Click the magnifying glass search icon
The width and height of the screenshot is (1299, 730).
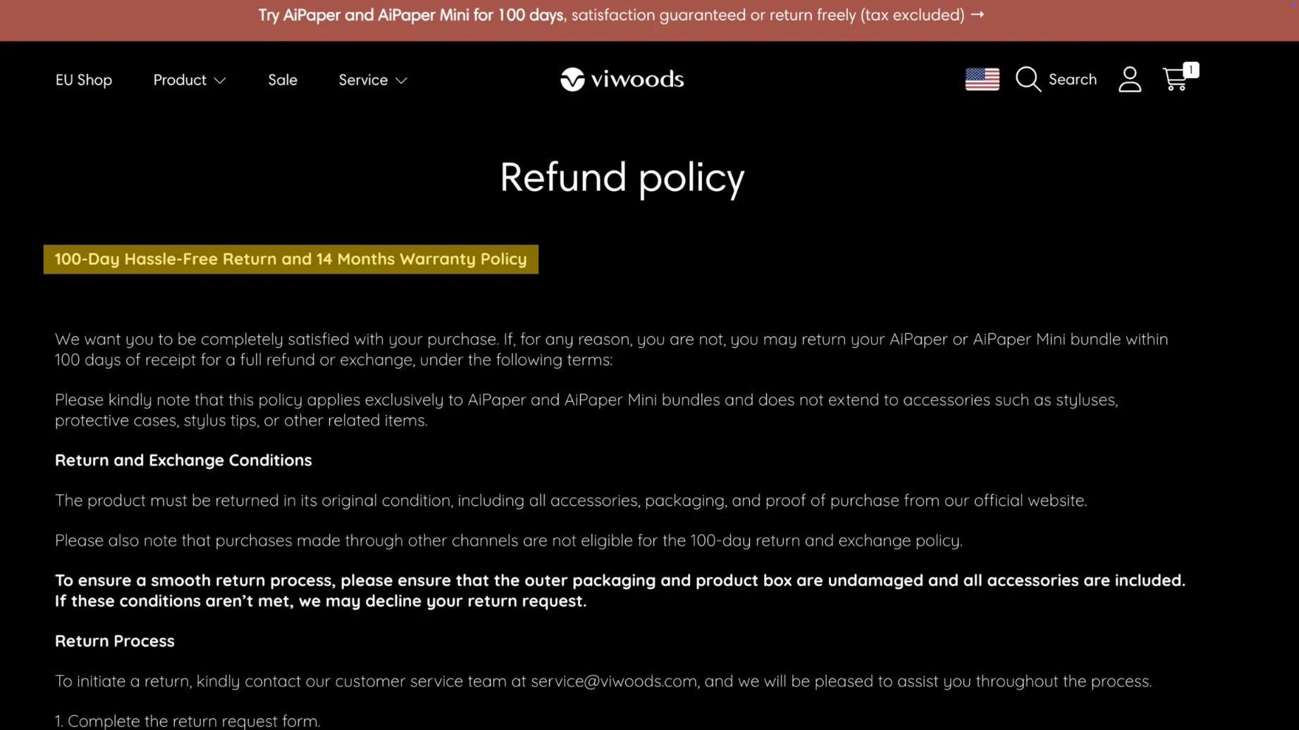coord(1028,79)
